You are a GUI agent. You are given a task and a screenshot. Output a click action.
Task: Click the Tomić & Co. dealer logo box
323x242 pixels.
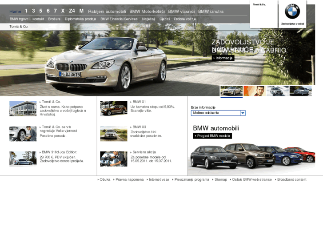point(263,14)
